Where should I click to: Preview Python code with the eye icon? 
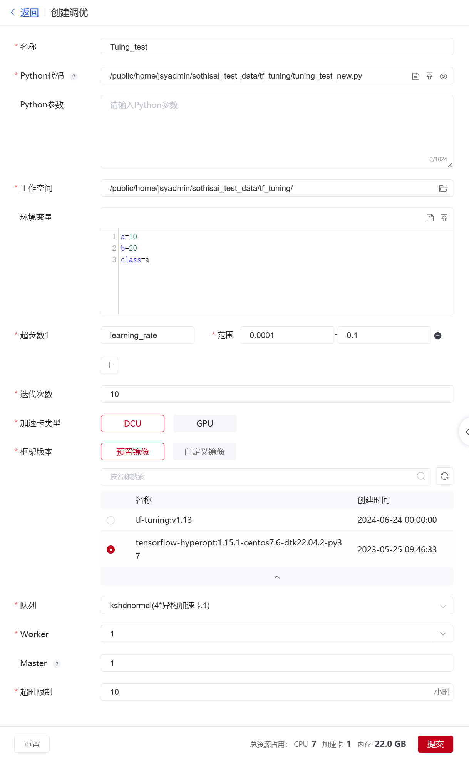pyautogui.click(x=443, y=76)
